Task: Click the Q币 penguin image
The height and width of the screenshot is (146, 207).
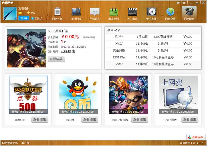Action: (x=78, y=95)
